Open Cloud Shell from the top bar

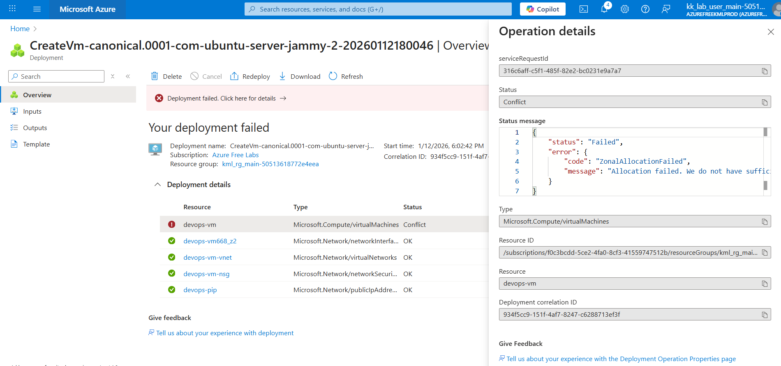pos(583,9)
